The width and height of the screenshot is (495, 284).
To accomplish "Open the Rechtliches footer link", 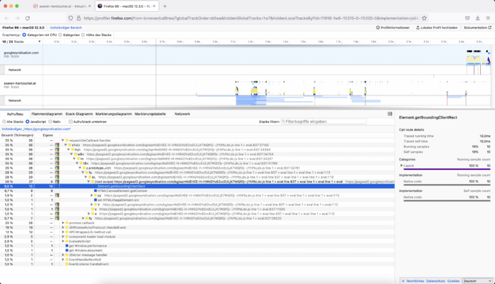I will (415, 281).
